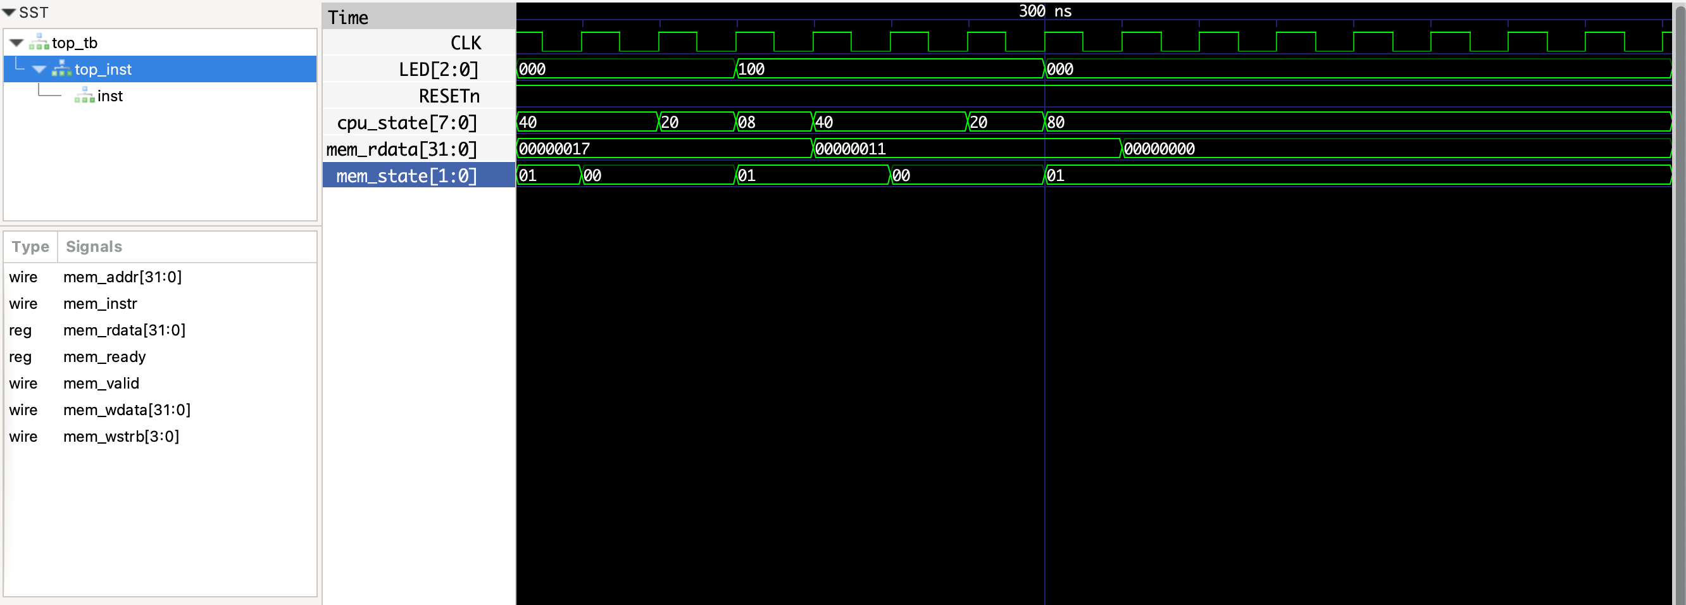Sort by the Signals column header
Viewport: 1686px width, 605px height.
[94, 247]
